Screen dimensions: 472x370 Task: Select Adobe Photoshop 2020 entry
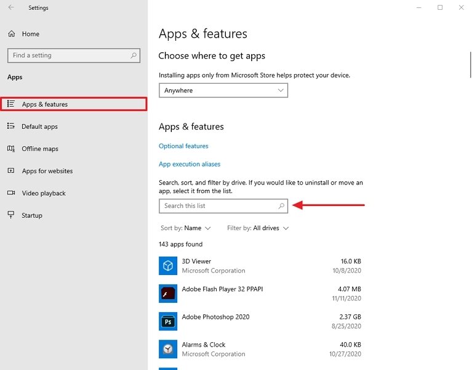pyautogui.click(x=260, y=321)
